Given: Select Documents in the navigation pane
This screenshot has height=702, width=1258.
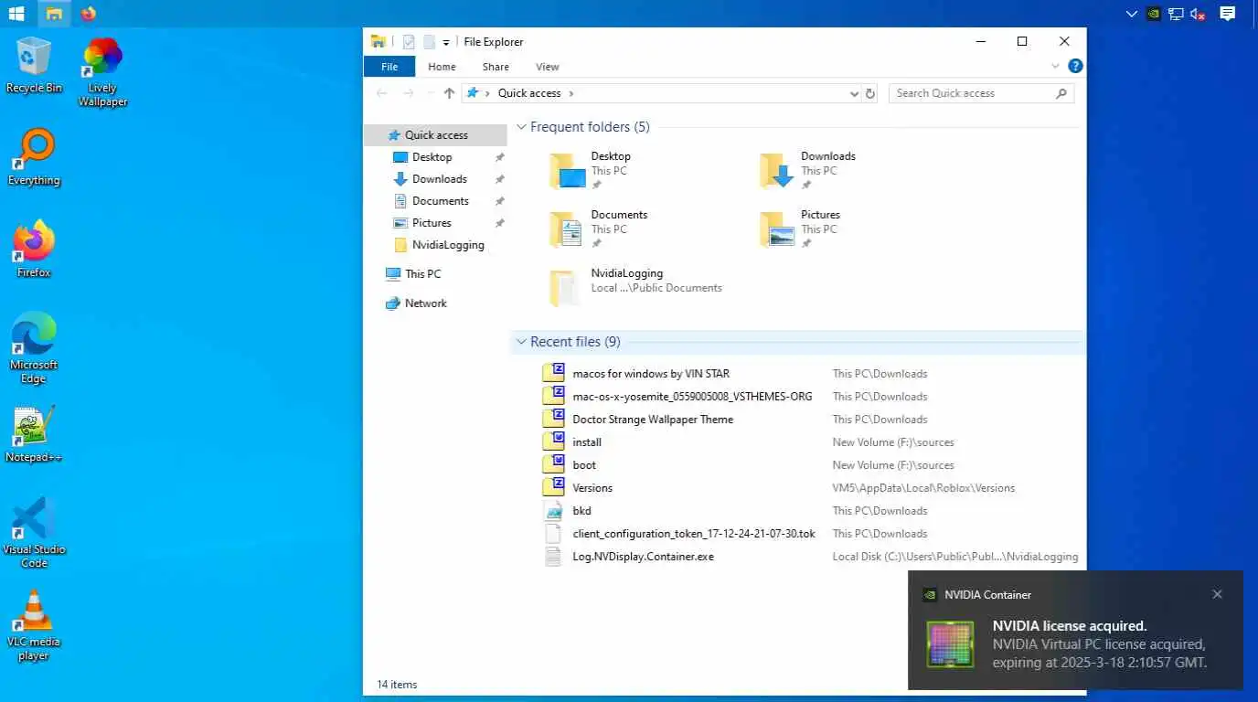Looking at the screenshot, I should 440,201.
